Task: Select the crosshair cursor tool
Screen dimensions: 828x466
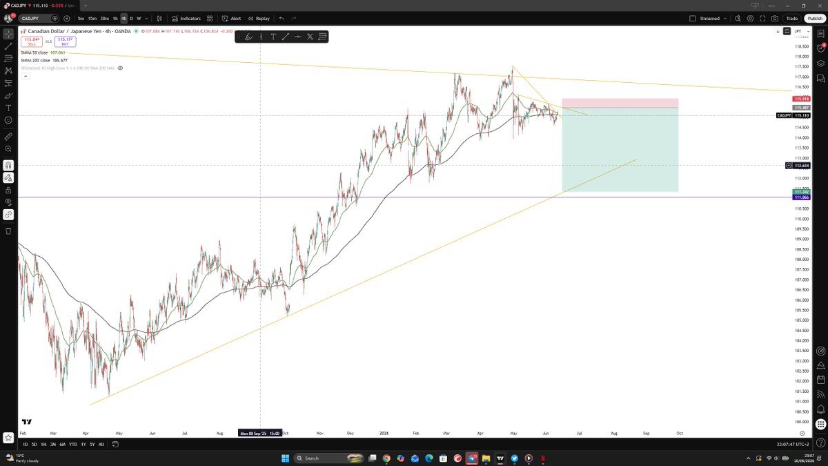Action: coord(8,33)
